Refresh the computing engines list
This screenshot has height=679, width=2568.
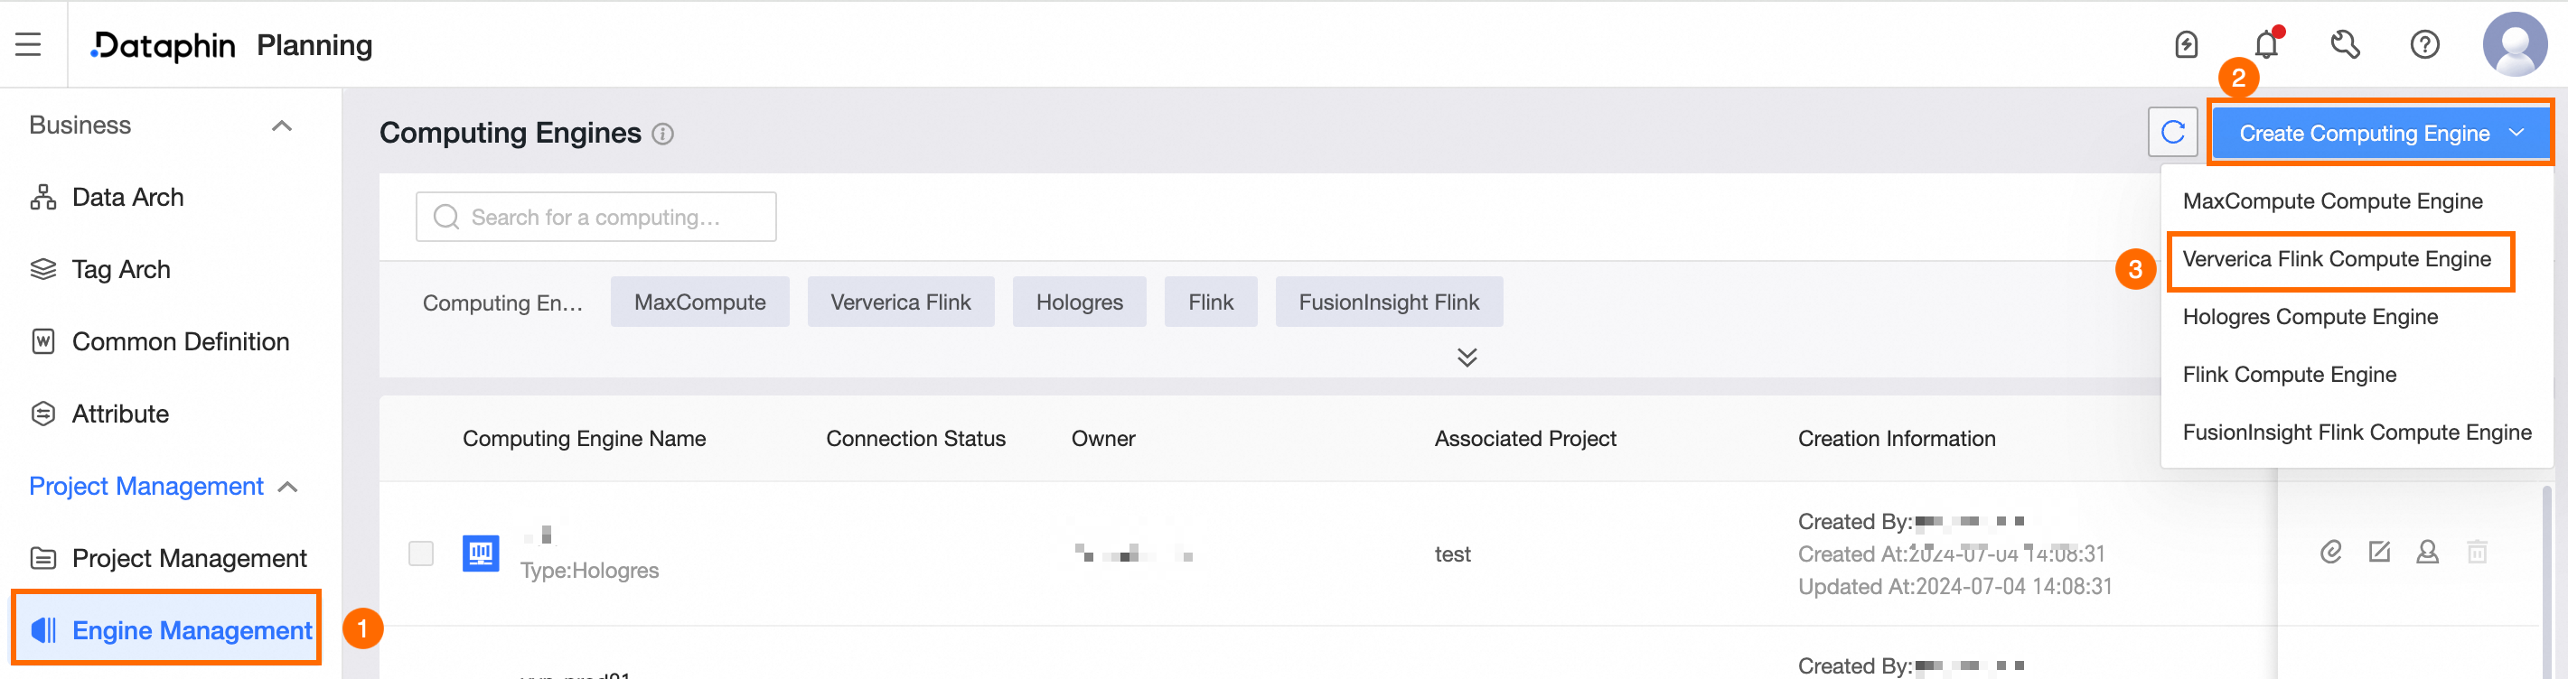tap(2173, 133)
